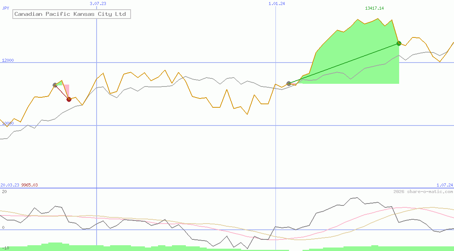Select the first grey entry marker on the left
The height and width of the screenshot is (251, 454).
(x=55, y=85)
